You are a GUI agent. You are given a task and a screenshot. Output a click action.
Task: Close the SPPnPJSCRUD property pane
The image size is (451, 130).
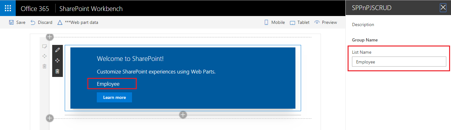tap(443, 8)
